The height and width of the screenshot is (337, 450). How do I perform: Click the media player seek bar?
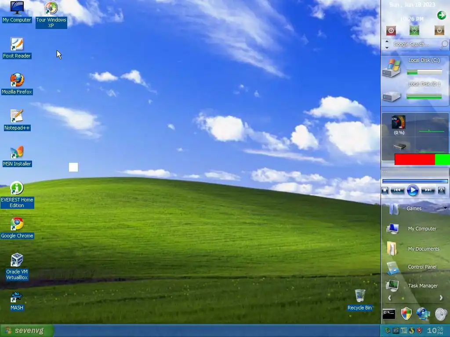415,181
